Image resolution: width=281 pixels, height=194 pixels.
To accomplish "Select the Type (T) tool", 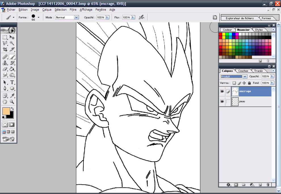I will 12,82.
